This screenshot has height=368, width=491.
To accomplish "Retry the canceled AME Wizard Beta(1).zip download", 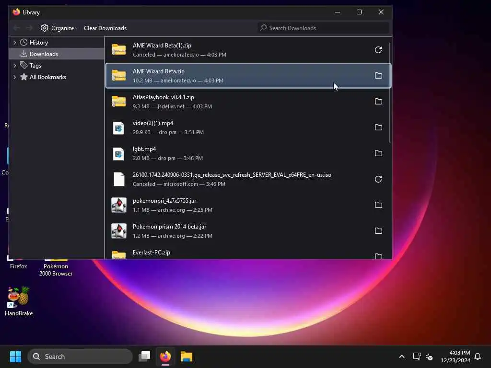I will tap(378, 50).
